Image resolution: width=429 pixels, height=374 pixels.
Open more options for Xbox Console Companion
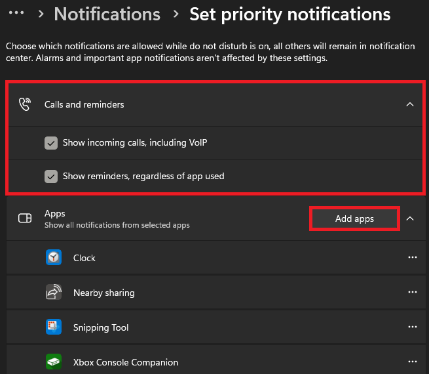coord(412,362)
